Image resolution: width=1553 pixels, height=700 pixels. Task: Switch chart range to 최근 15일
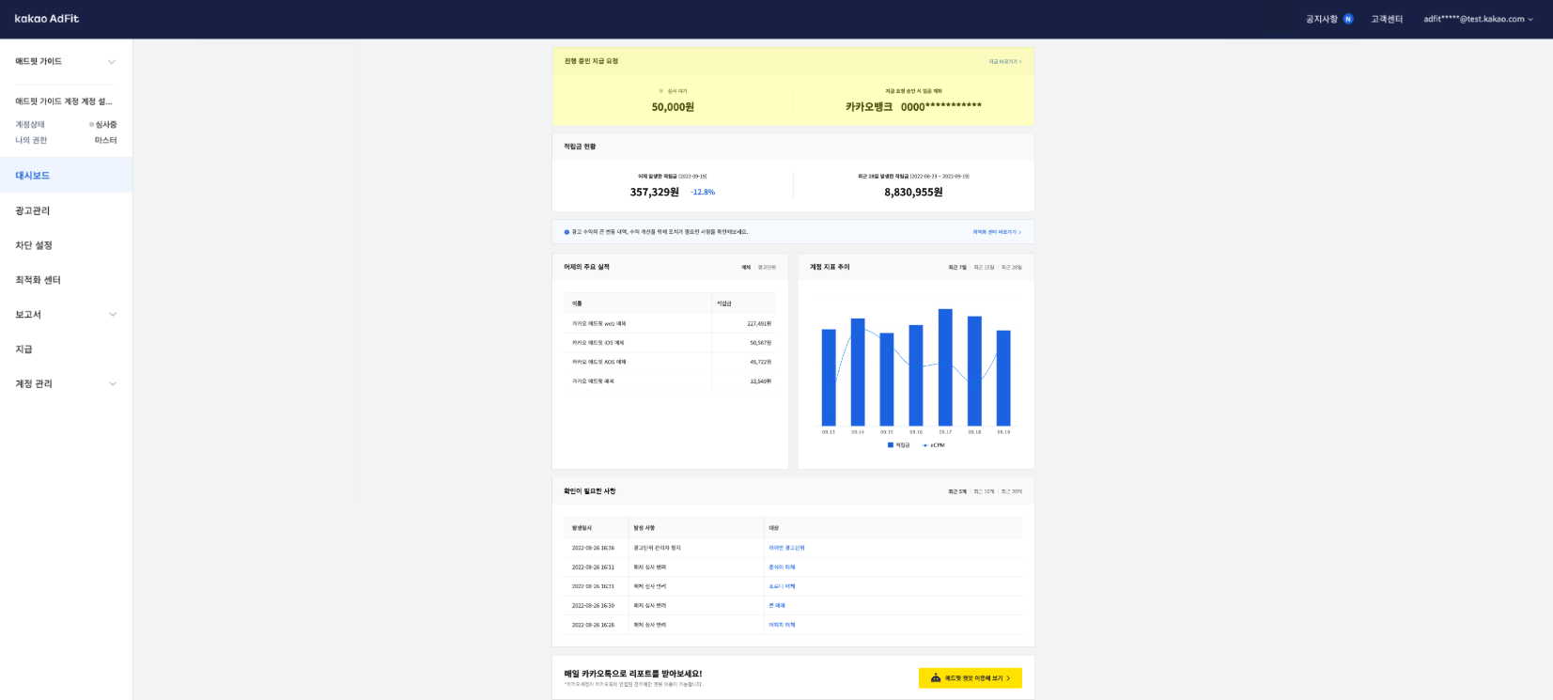pos(983,268)
